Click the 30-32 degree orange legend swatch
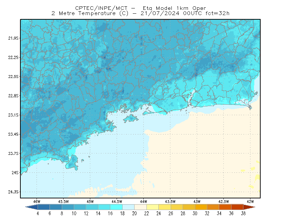Viewport: 281px width, 217px height. [201, 207]
